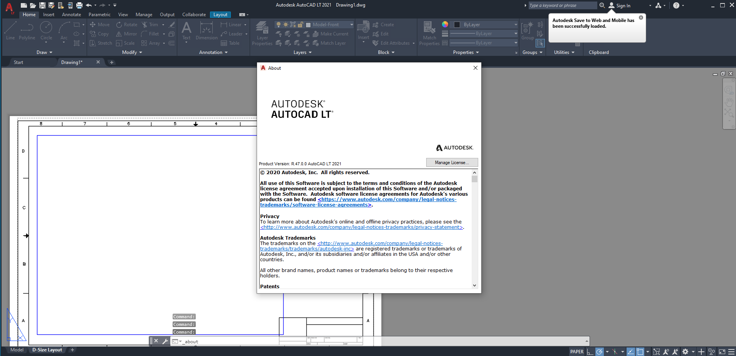Screen dimensions: 736x356
Task: Expand the Properties panel
Action: tap(466, 52)
